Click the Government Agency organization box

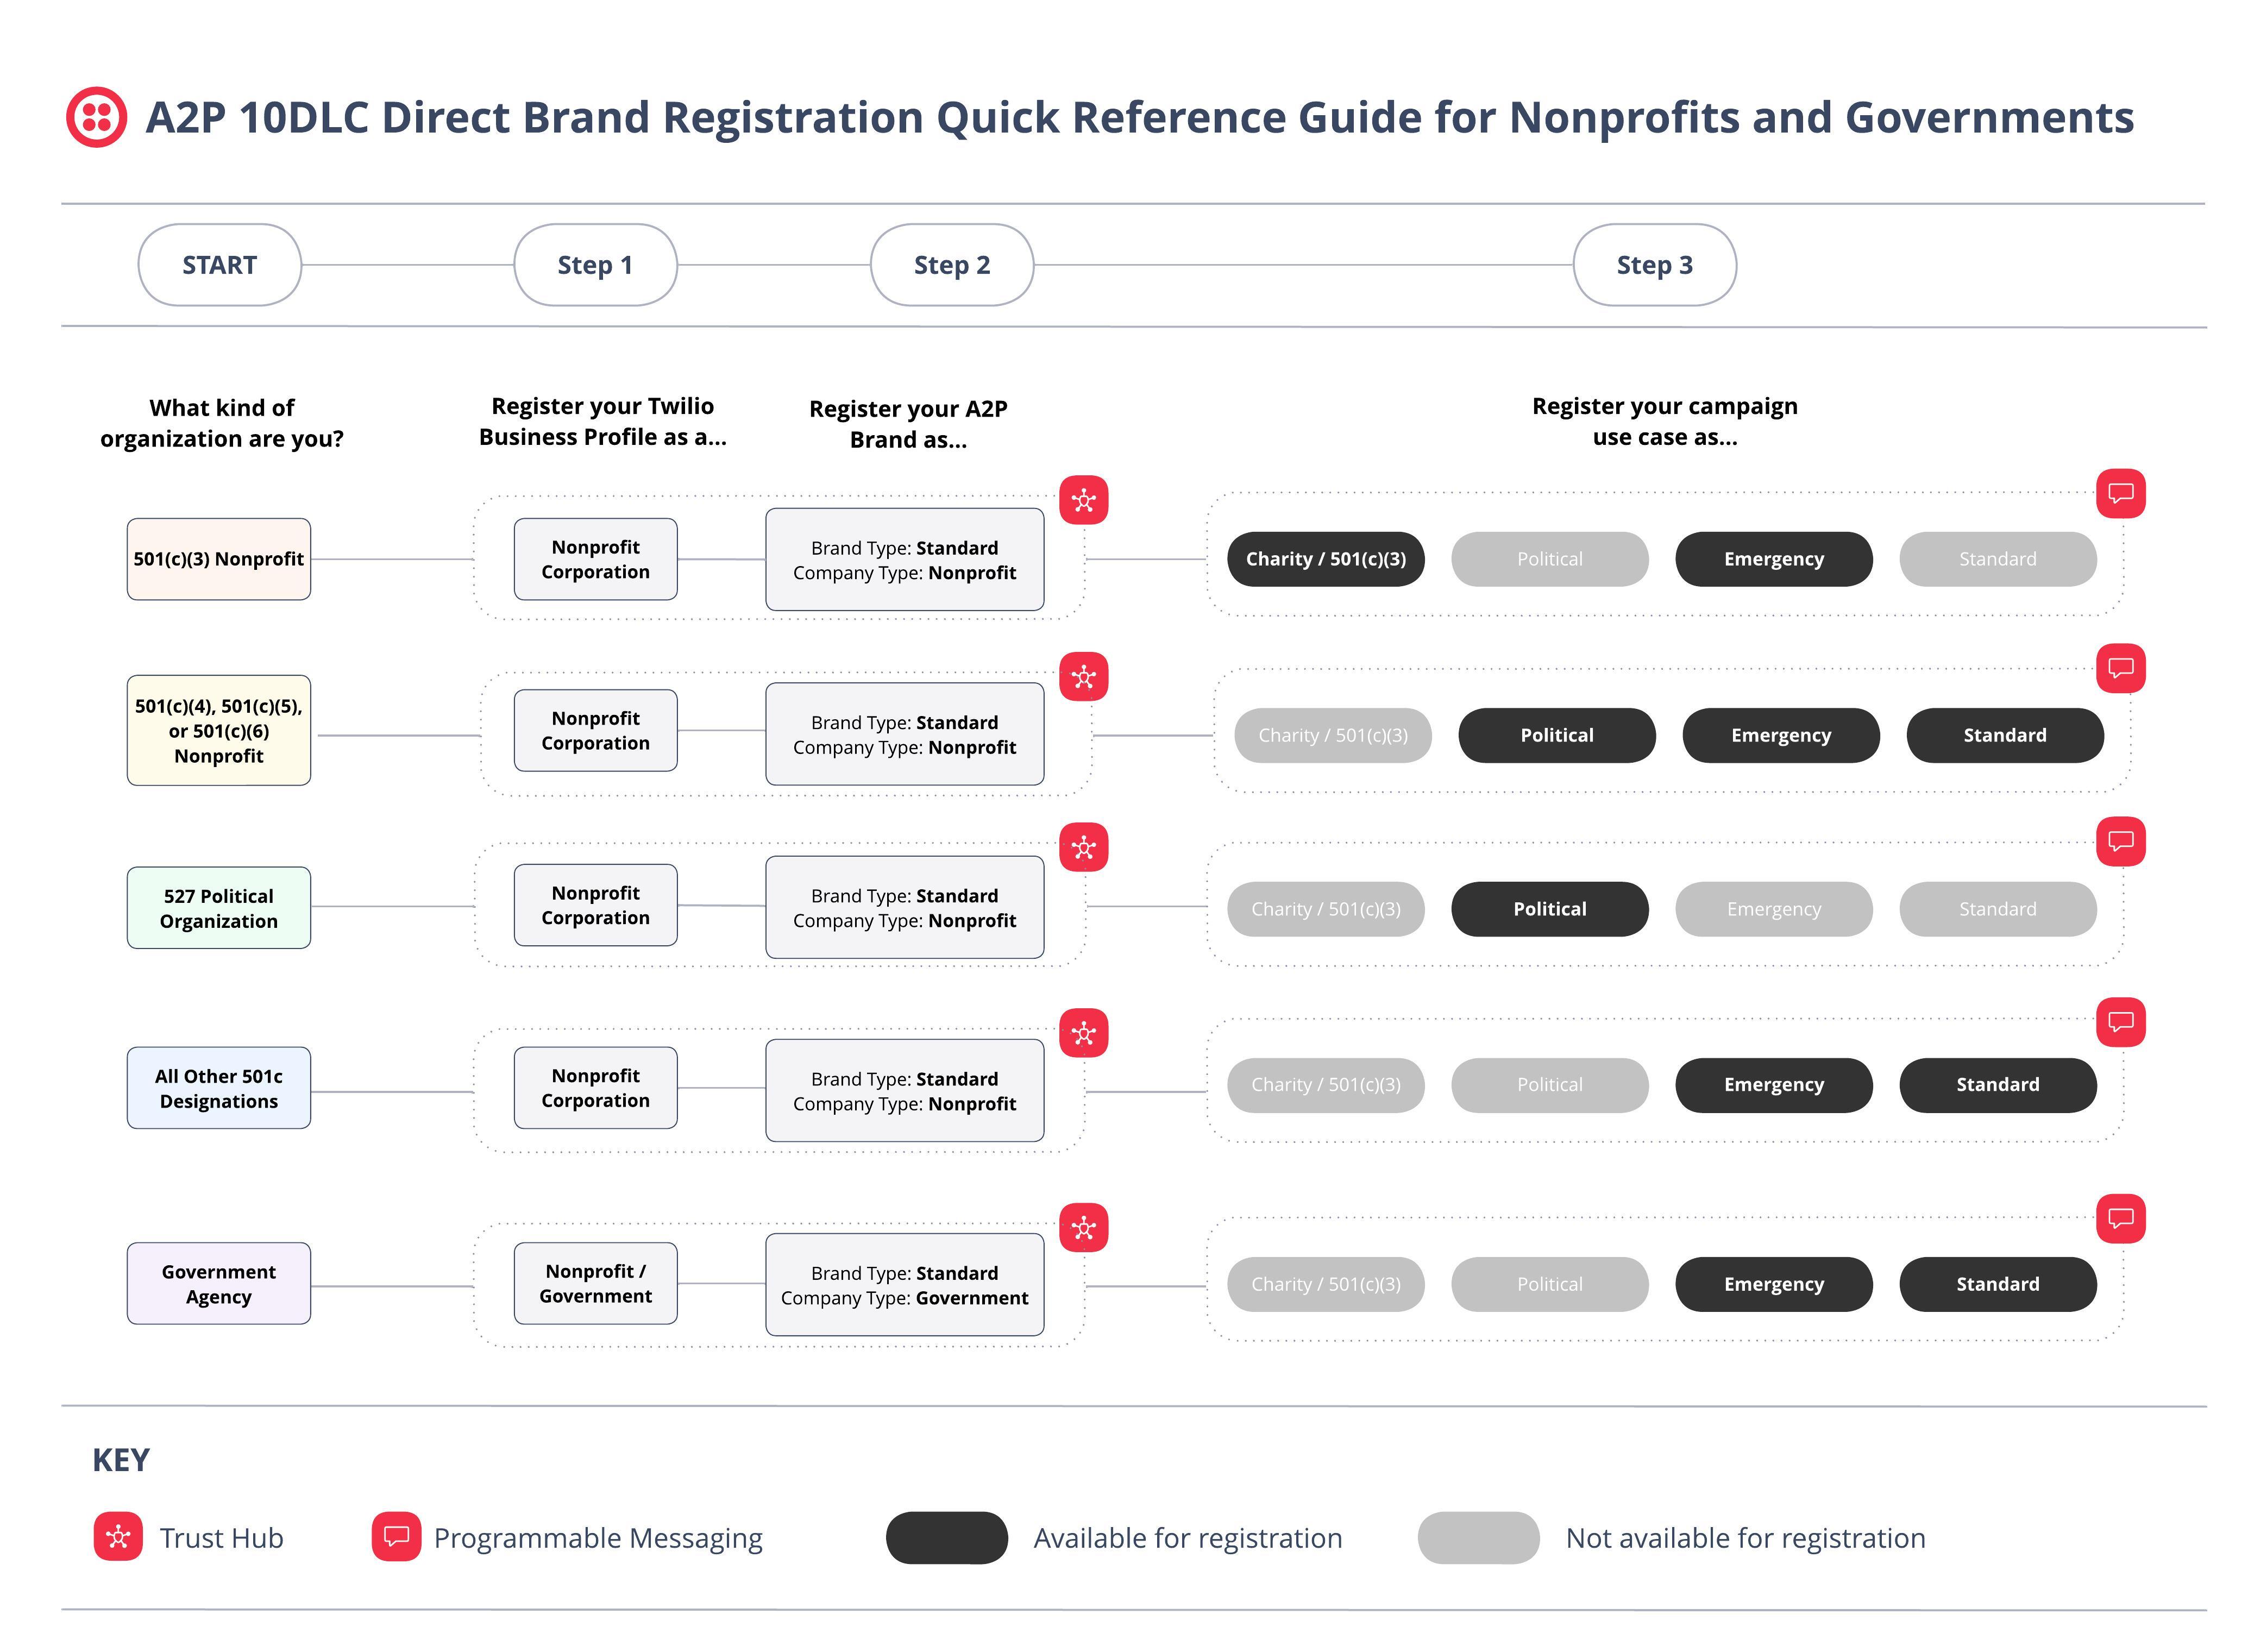point(218,1284)
